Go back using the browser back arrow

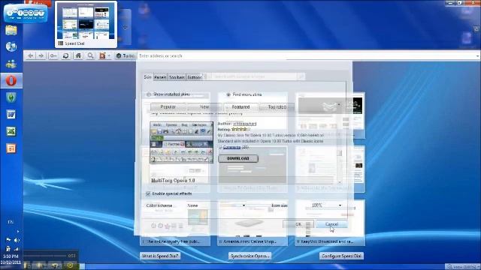[x=30, y=55]
